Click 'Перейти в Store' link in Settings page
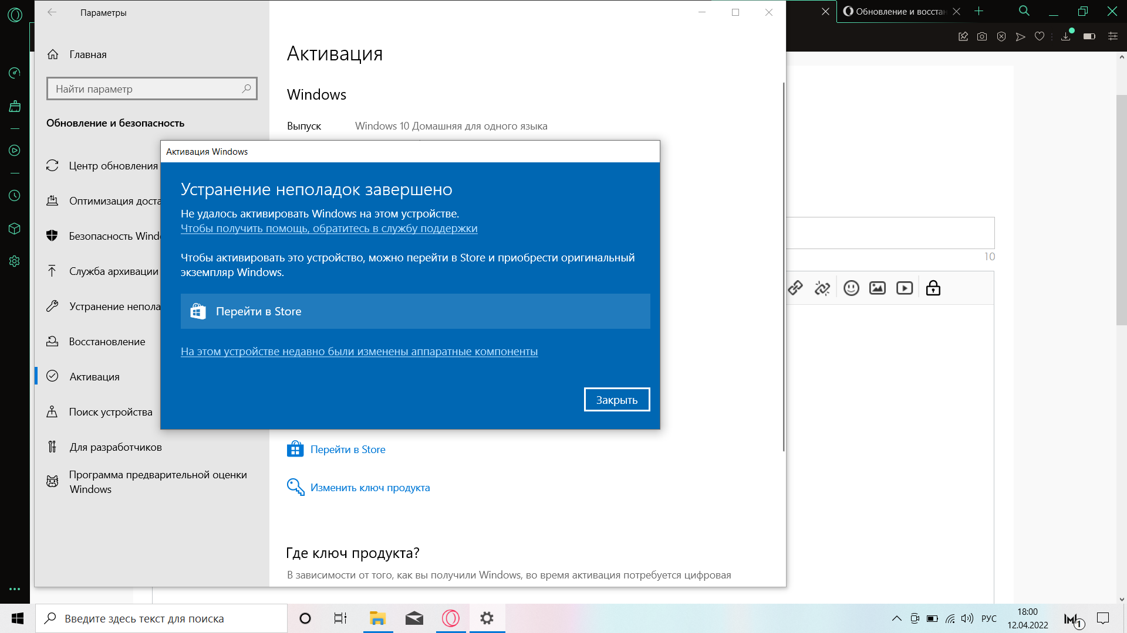Screen dimensions: 1127x633 336,450
